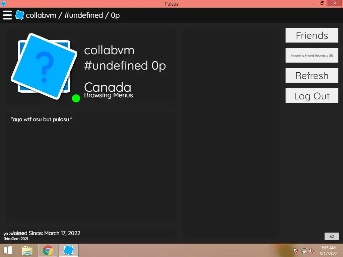Select the username collabvm in profile

109,50
